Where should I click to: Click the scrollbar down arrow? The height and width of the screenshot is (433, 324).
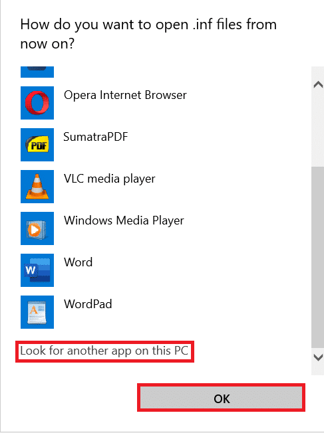318,357
